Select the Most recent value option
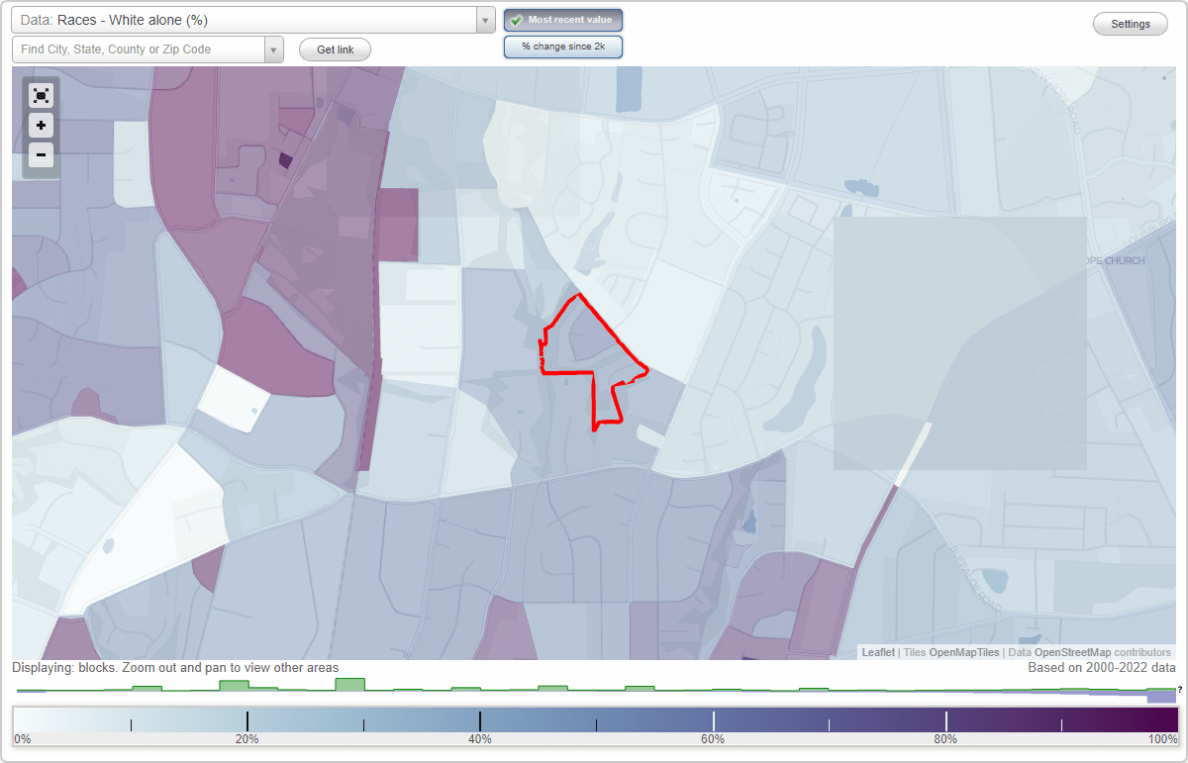This screenshot has width=1188, height=763. click(x=563, y=20)
